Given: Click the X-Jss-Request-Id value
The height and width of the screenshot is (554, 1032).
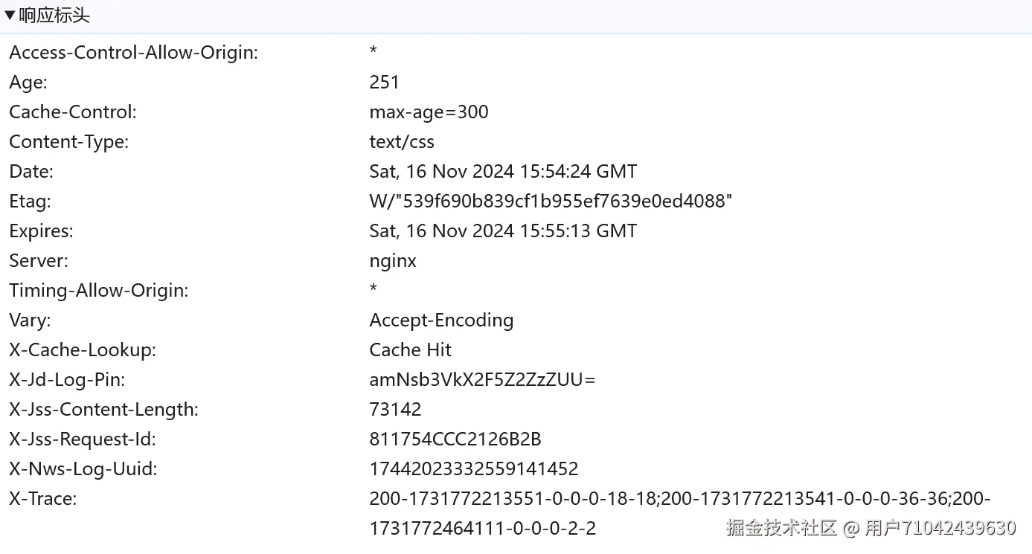Looking at the screenshot, I should click(x=455, y=439).
